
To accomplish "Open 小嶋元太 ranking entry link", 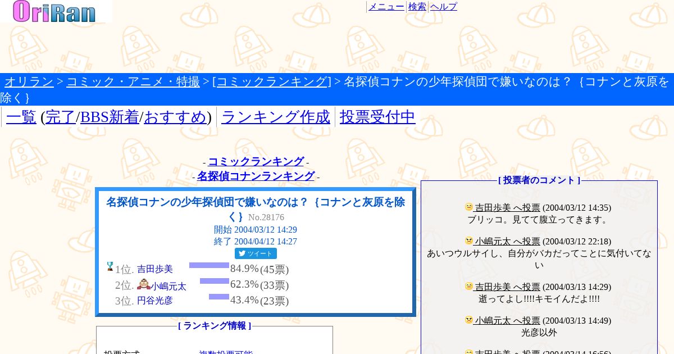I will 168,286.
